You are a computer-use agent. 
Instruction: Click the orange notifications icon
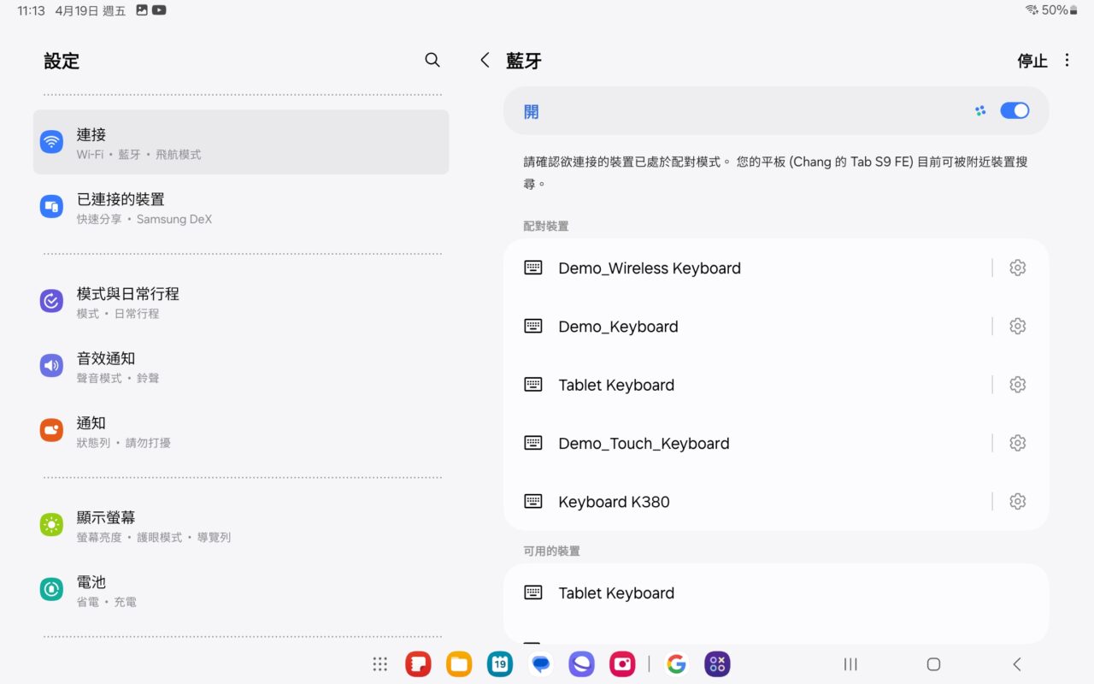[x=51, y=430]
